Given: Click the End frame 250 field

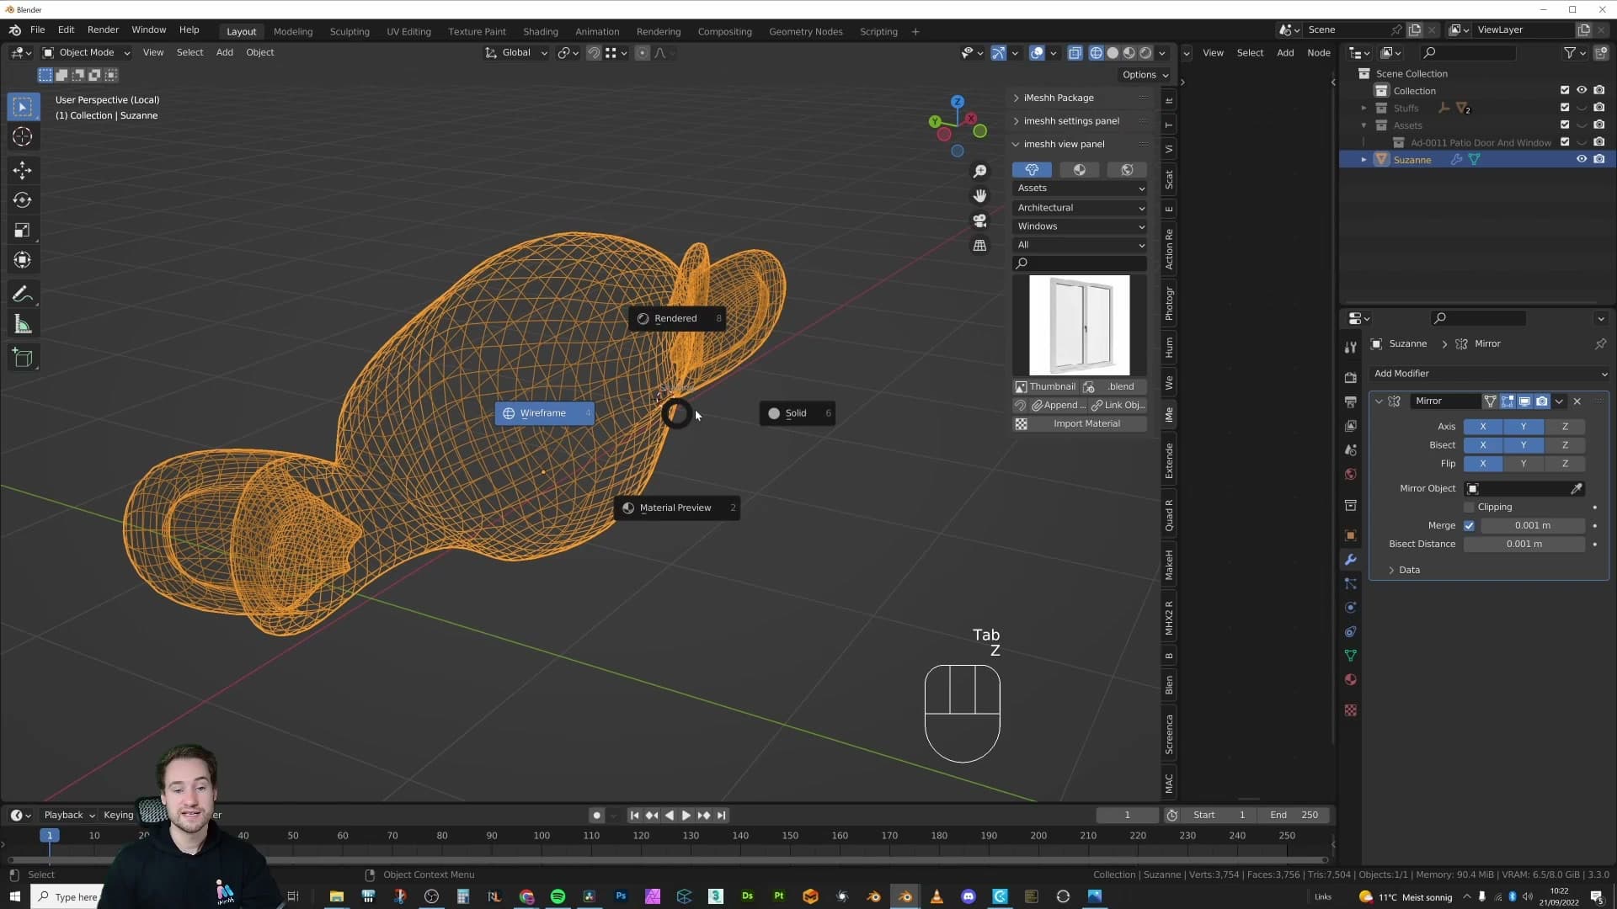Looking at the screenshot, I should (1294, 816).
